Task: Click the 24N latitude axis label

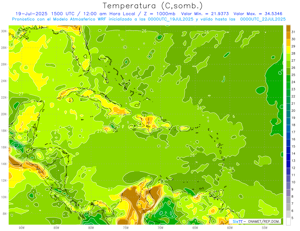Action: 4,81
